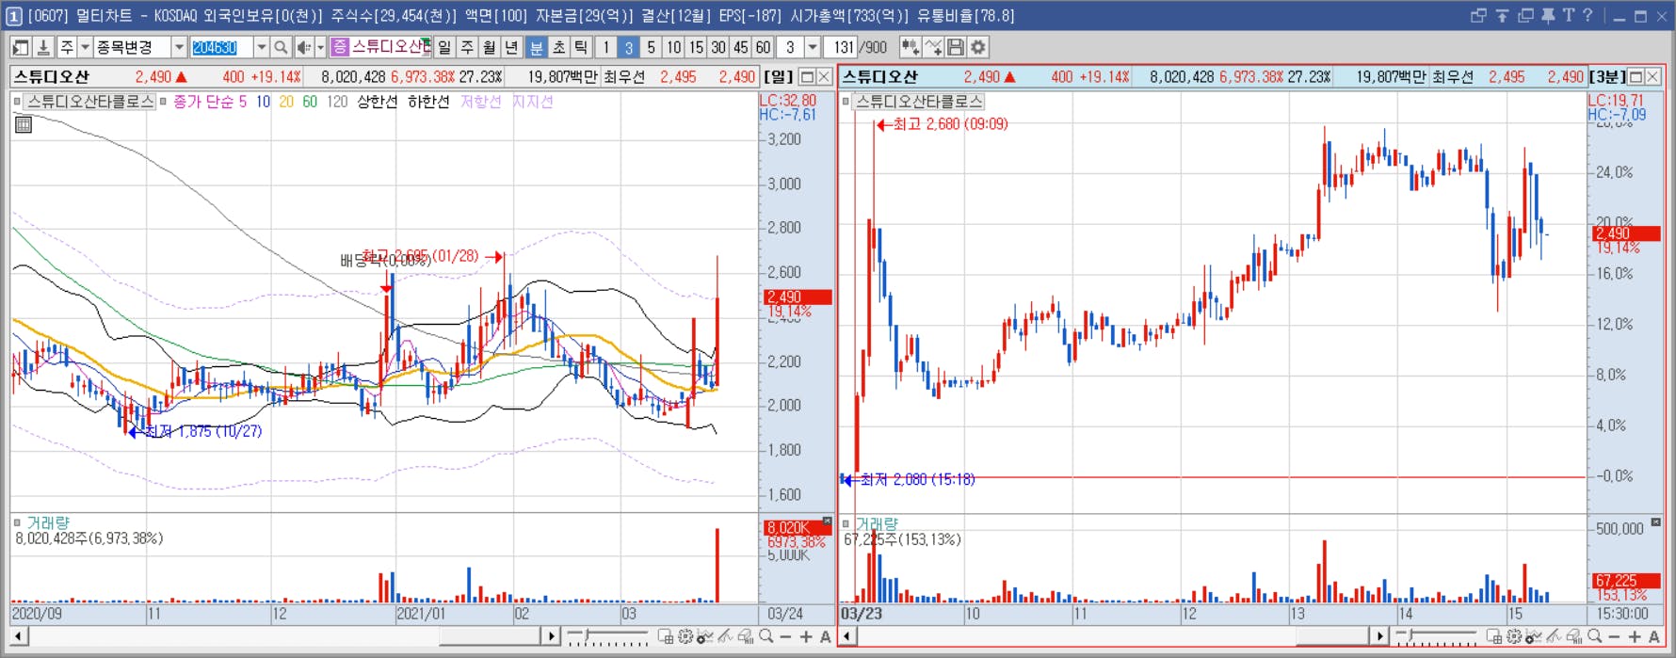
Task: Click the chart layout icon in the toolbar
Action: click(x=21, y=47)
